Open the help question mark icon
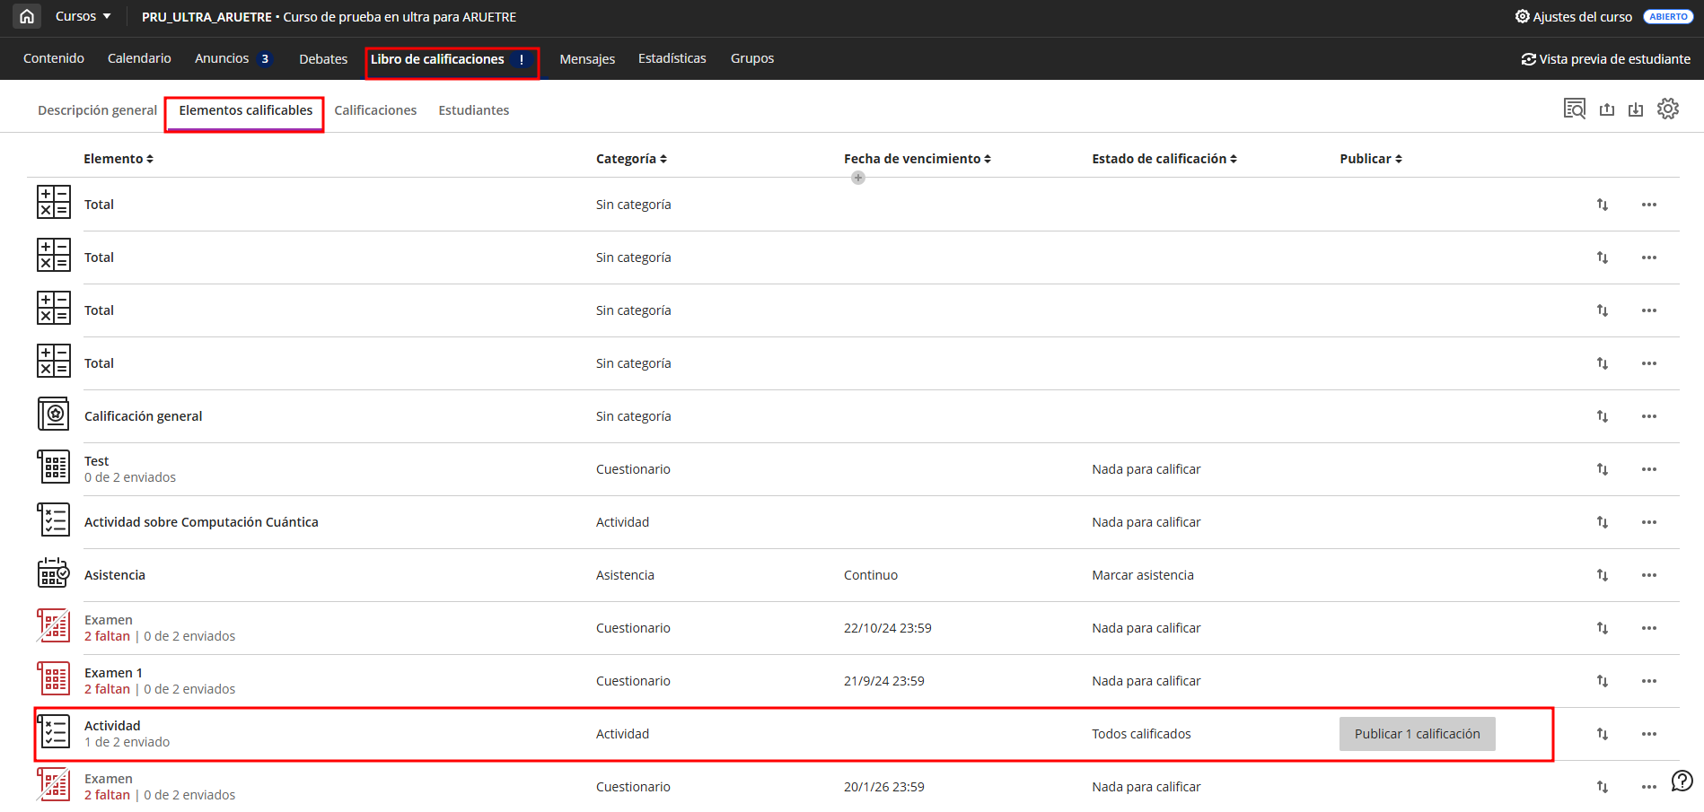This screenshot has width=1704, height=812. [x=1682, y=781]
